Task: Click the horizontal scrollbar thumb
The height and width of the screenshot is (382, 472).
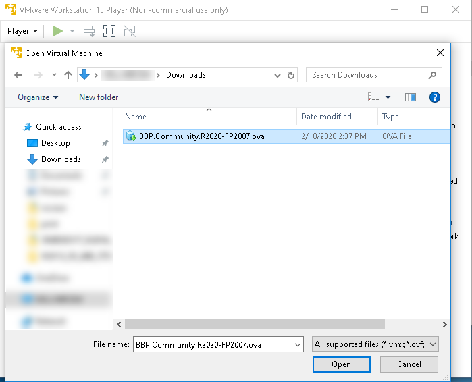Action: 255,324
